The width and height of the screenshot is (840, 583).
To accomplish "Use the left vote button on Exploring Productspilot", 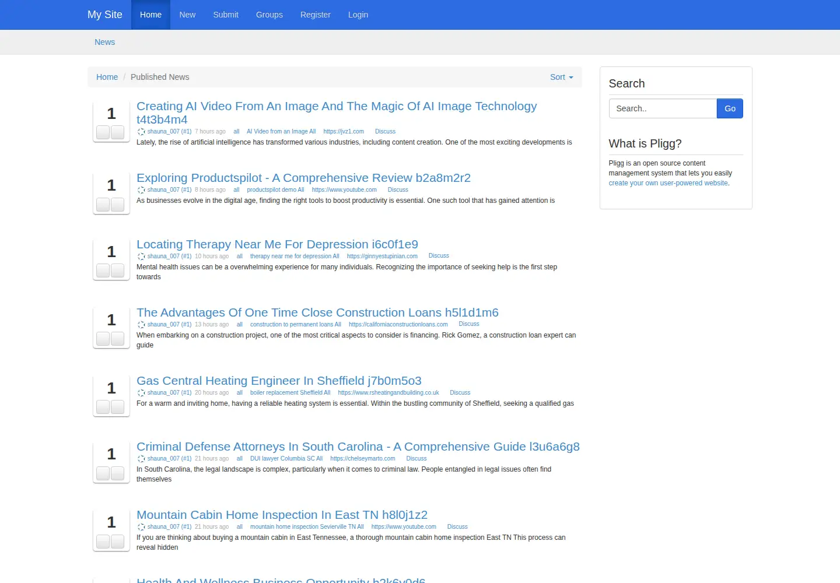I will point(103,205).
